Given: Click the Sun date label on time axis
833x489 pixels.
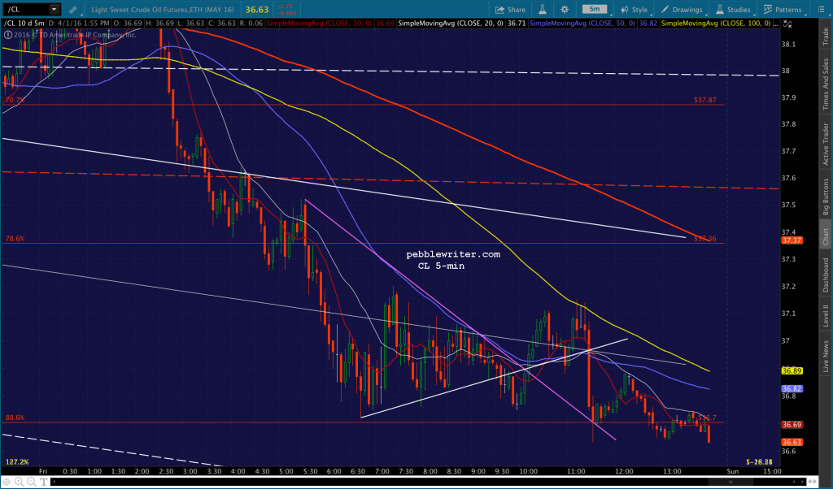Looking at the screenshot, I should 733,471.
